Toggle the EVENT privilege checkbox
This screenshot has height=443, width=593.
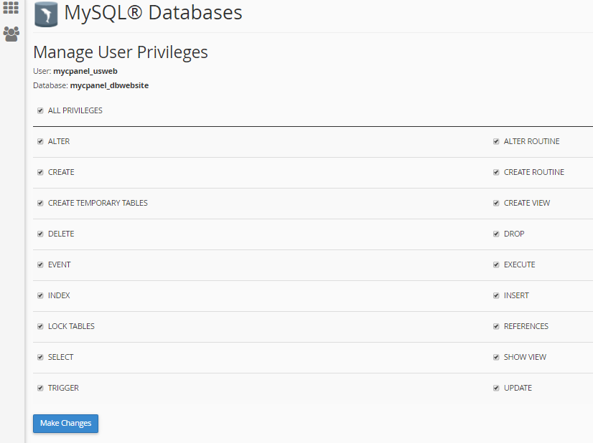pos(40,265)
